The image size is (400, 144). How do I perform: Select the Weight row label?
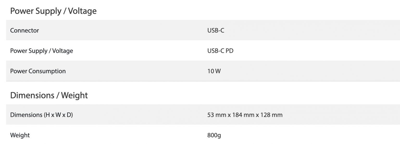click(x=20, y=135)
